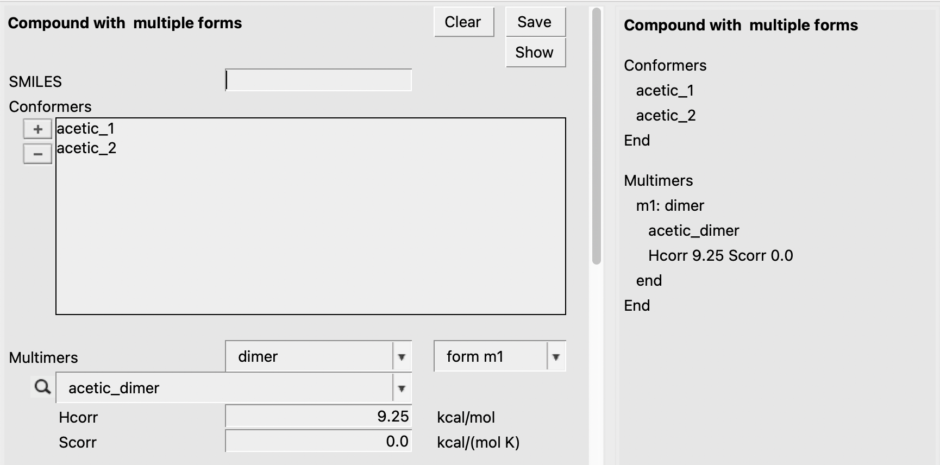940x465 pixels.
Task: Click the Scorr value field
Action: [318, 442]
